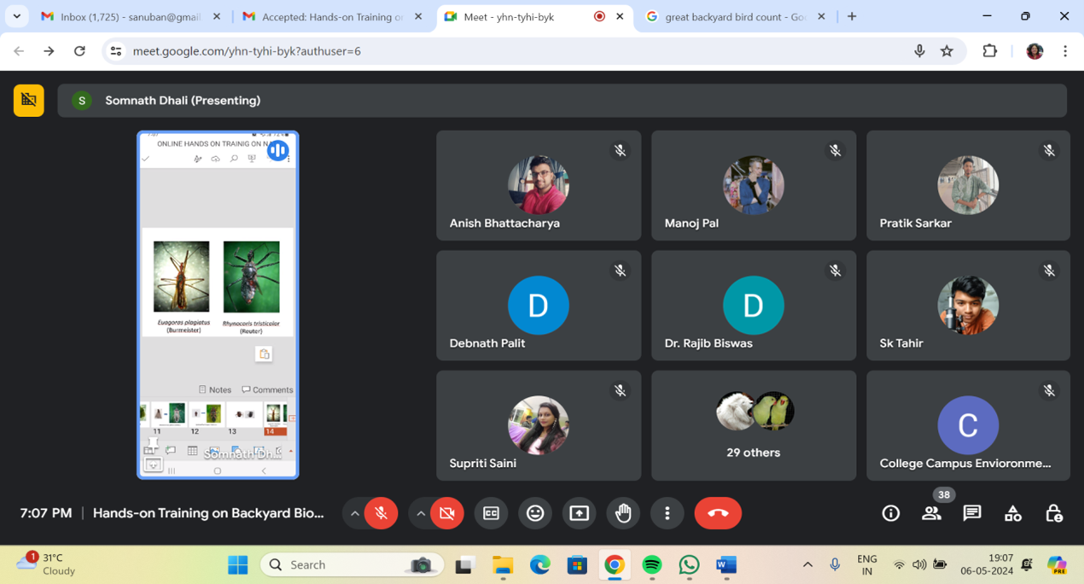This screenshot has height=584, width=1084.
Task: Expand video settings arrow beside camera
Action: click(x=420, y=513)
